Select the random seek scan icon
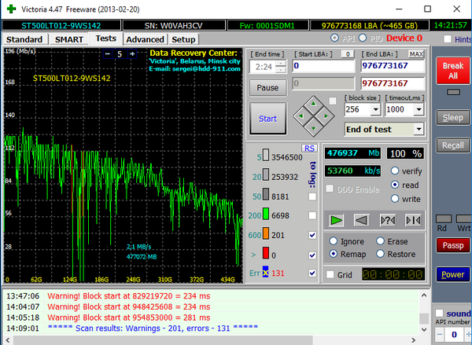The width and height of the screenshot is (472, 345). (x=387, y=219)
